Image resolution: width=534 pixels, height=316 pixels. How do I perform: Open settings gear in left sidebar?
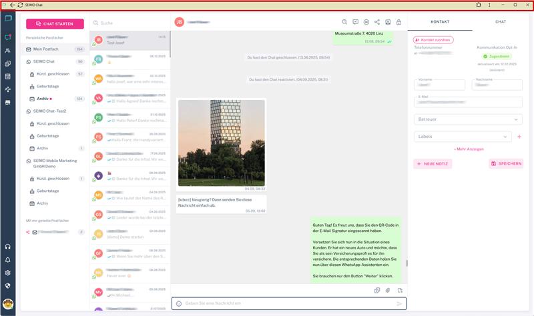point(8,273)
